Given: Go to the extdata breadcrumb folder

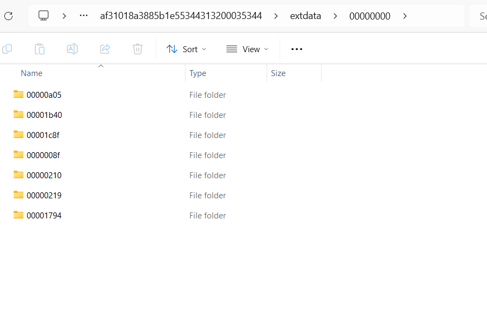Looking at the screenshot, I should coord(305,16).
